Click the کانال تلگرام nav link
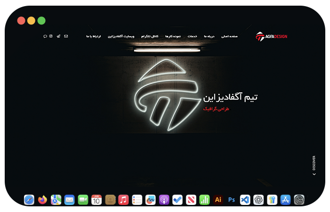The image size is (330, 212). point(150,36)
